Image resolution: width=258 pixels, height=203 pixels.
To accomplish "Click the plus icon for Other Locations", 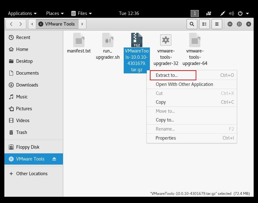I will pos(11,174).
